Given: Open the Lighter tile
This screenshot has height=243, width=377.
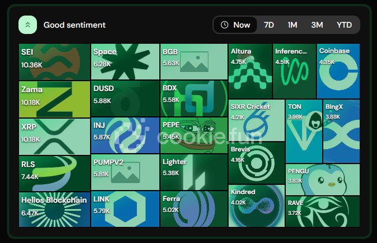Looking at the screenshot, I should [x=194, y=172].
